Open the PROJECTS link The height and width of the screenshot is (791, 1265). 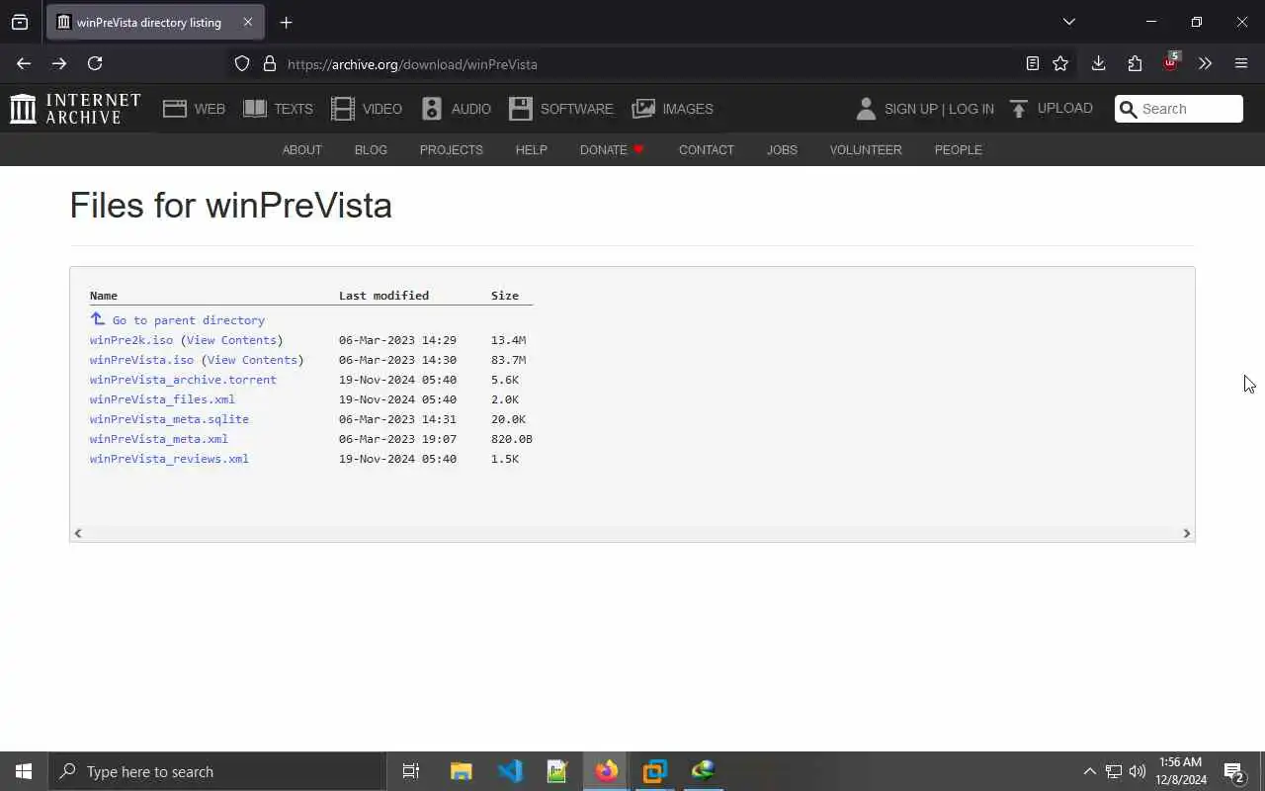point(451,150)
